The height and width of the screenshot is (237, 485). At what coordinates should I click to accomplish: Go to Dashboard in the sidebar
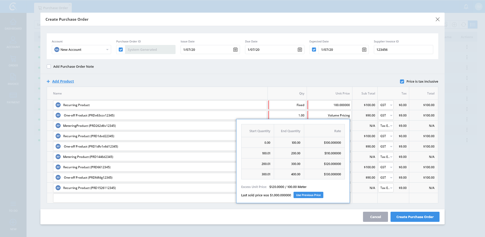click(x=13, y=24)
